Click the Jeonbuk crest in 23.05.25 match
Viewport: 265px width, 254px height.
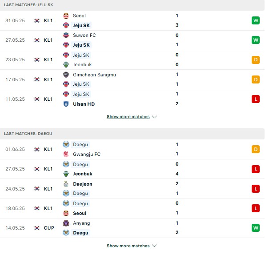[66, 65]
